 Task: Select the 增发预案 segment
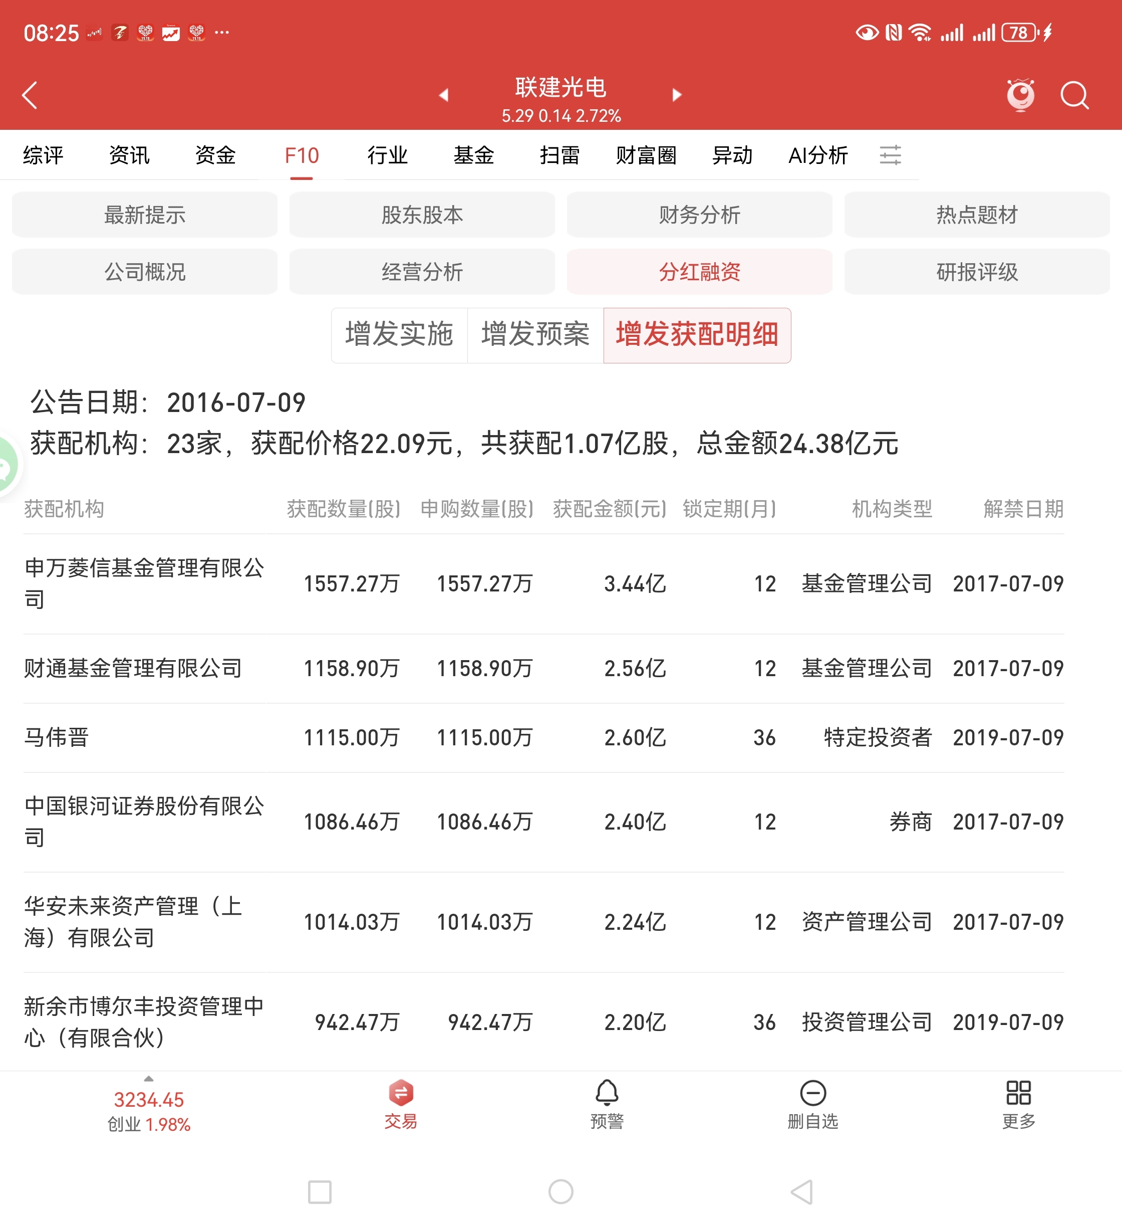(535, 335)
